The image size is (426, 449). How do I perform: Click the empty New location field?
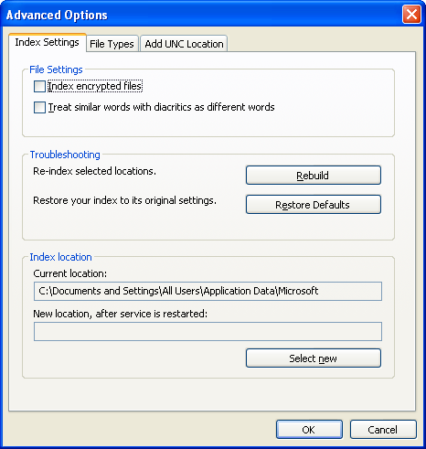point(208,331)
